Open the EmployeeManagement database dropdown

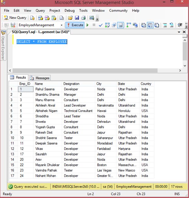tap(61, 25)
